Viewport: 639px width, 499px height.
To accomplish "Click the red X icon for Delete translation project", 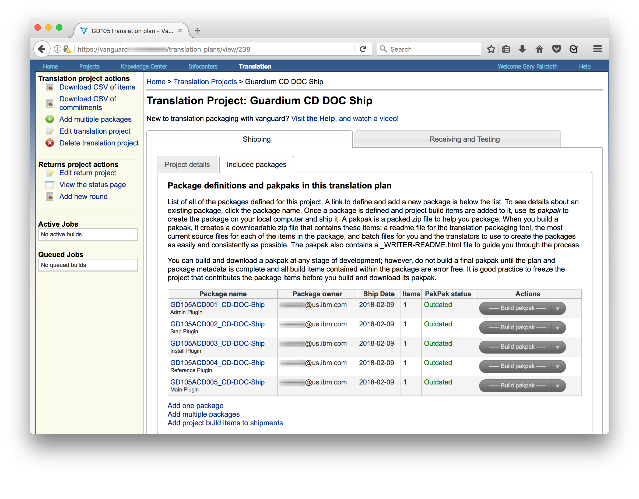I will [50, 143].
